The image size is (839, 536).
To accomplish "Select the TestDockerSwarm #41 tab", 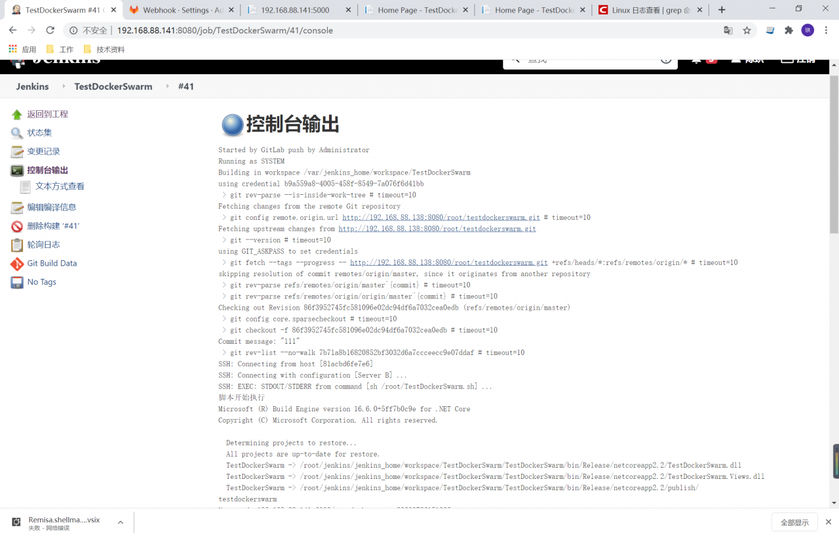I will tap(64, 10).
